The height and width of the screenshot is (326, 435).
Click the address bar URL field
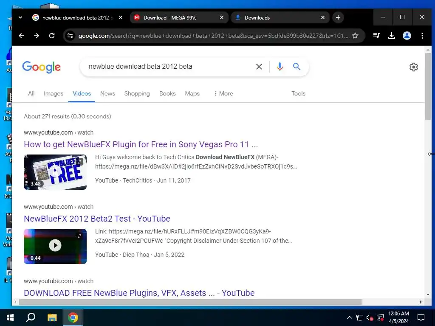tap(213, 36)
